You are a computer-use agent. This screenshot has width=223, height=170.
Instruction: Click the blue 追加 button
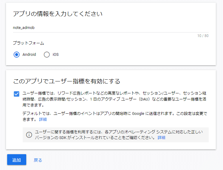pos(17,160)
